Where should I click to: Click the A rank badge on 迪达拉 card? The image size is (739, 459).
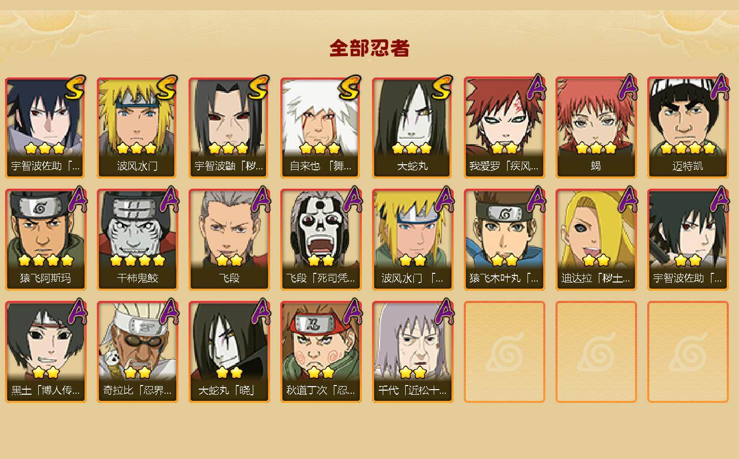(x=627, y=199)
